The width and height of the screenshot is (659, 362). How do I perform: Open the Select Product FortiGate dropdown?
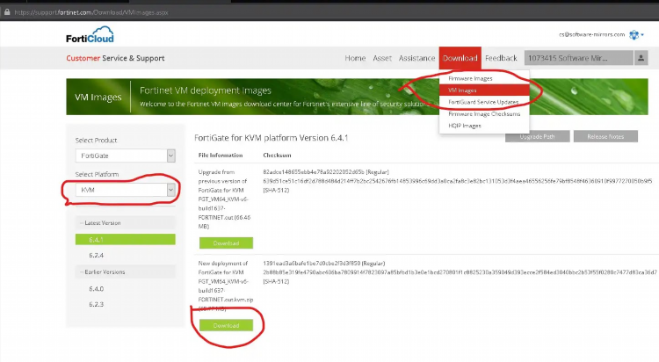coord(126,156)
